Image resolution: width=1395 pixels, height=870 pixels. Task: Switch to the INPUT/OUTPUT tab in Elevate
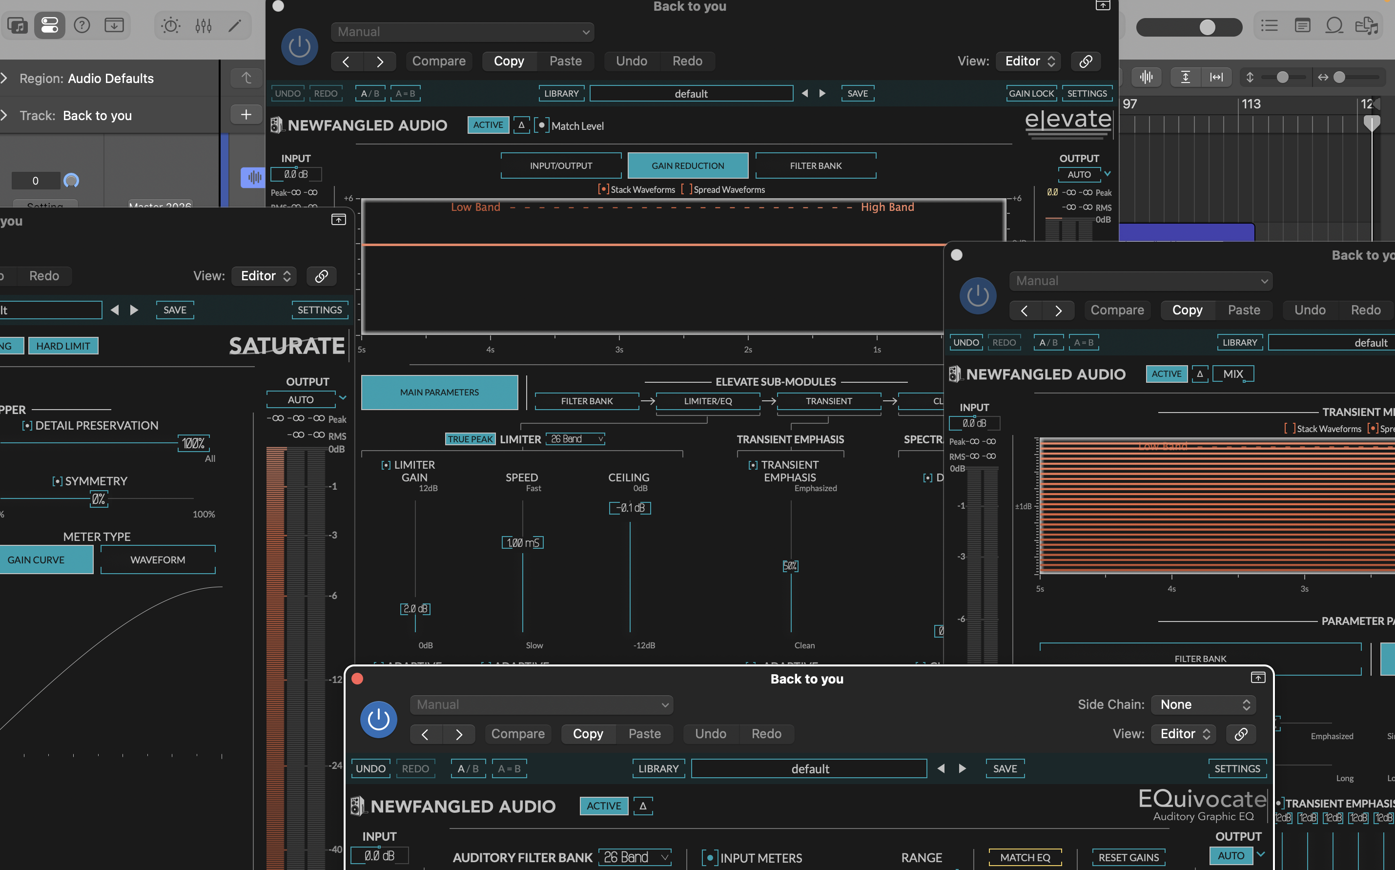pos(561,165)
